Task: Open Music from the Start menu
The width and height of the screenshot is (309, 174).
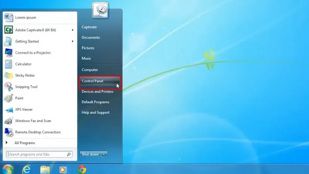Action: point(86,58)
